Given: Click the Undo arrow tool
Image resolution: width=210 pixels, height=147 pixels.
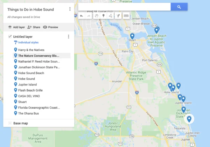Looking at the screenshot, I should tap(82, 16).
